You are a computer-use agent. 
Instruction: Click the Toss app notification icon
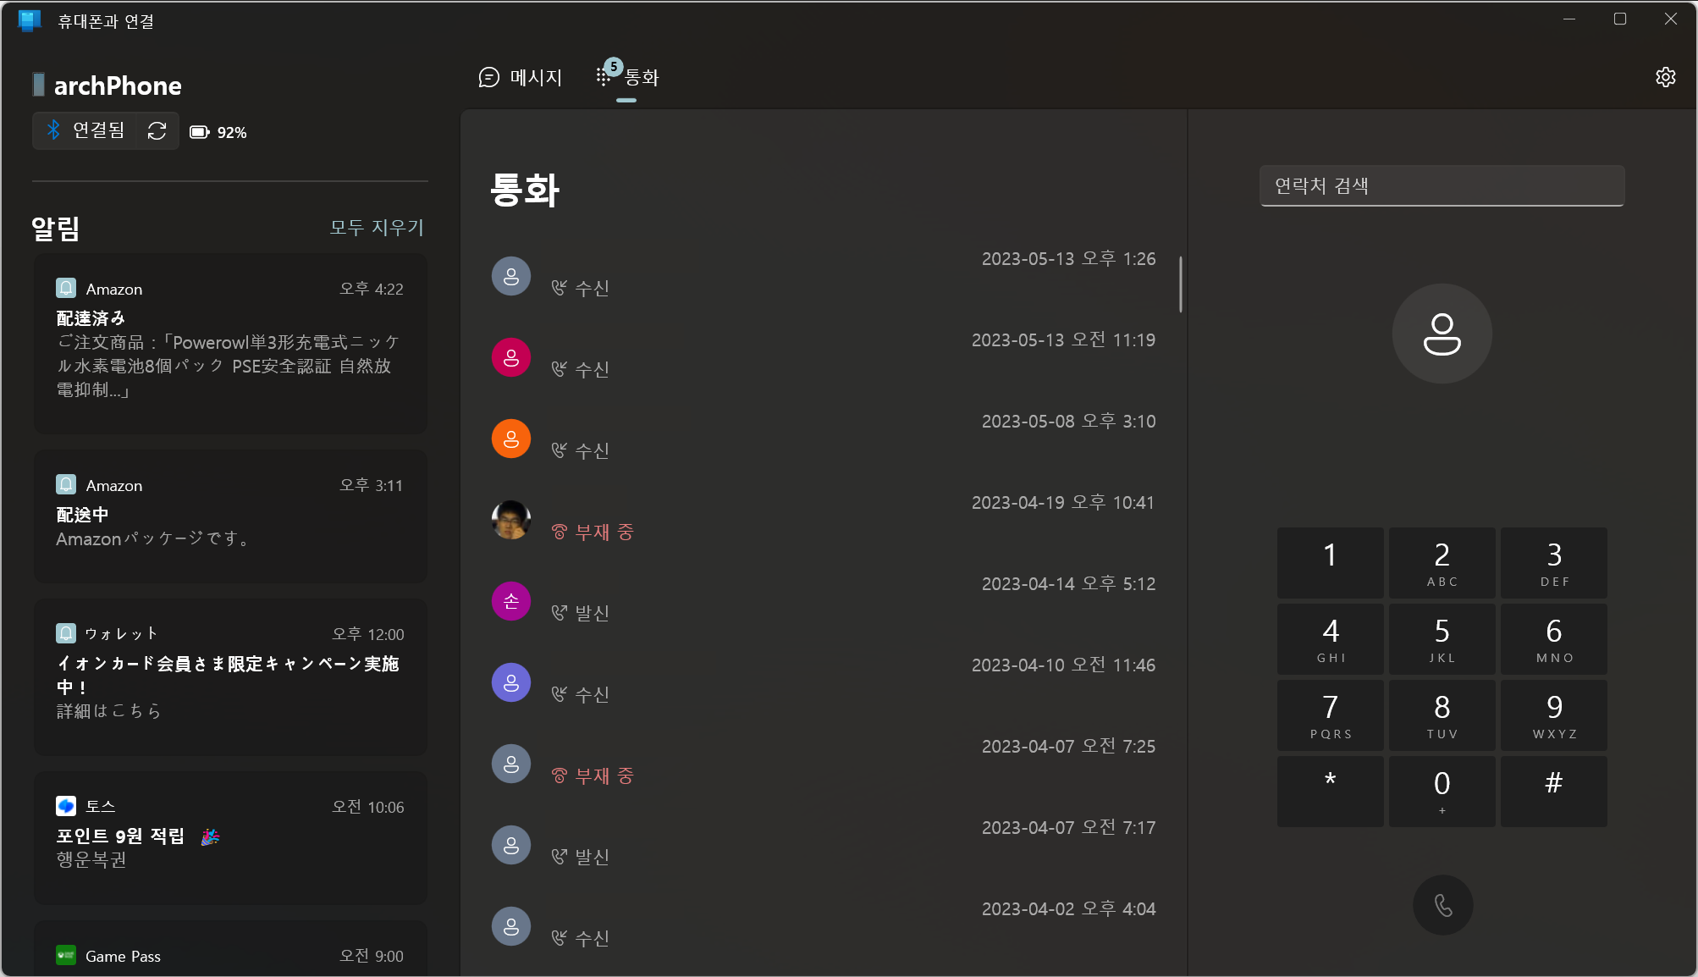click(66, 805)
